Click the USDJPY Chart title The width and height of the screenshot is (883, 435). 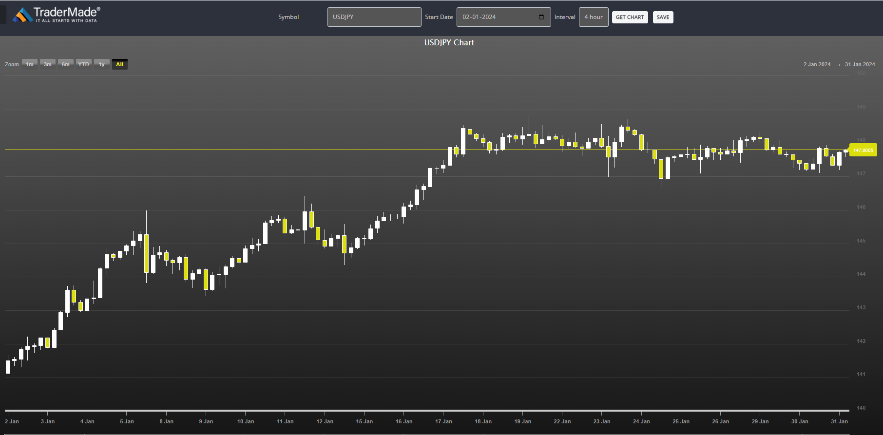tap(449, 43)
